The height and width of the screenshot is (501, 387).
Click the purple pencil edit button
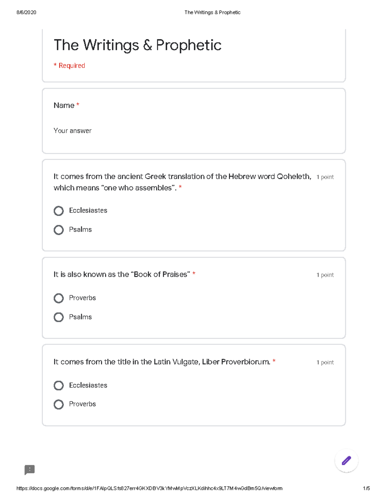click(x=346, y=461)
